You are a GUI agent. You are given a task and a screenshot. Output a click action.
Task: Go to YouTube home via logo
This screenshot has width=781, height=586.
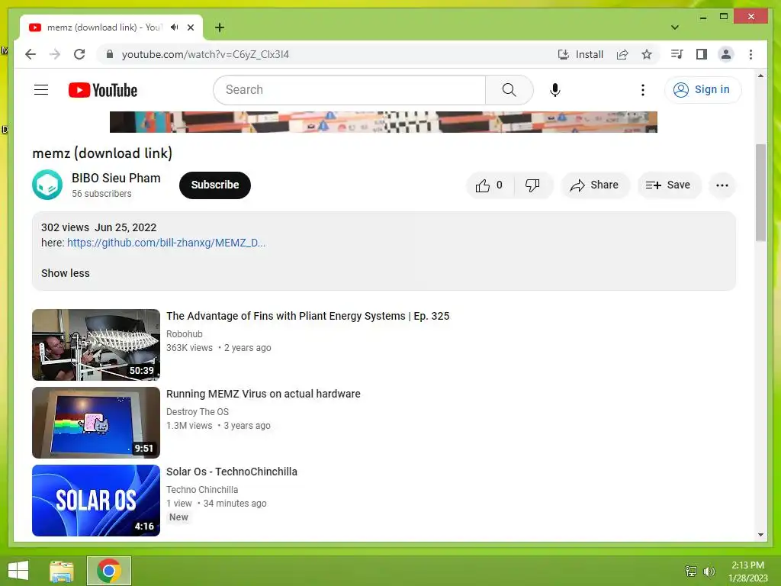coord(103,90)
